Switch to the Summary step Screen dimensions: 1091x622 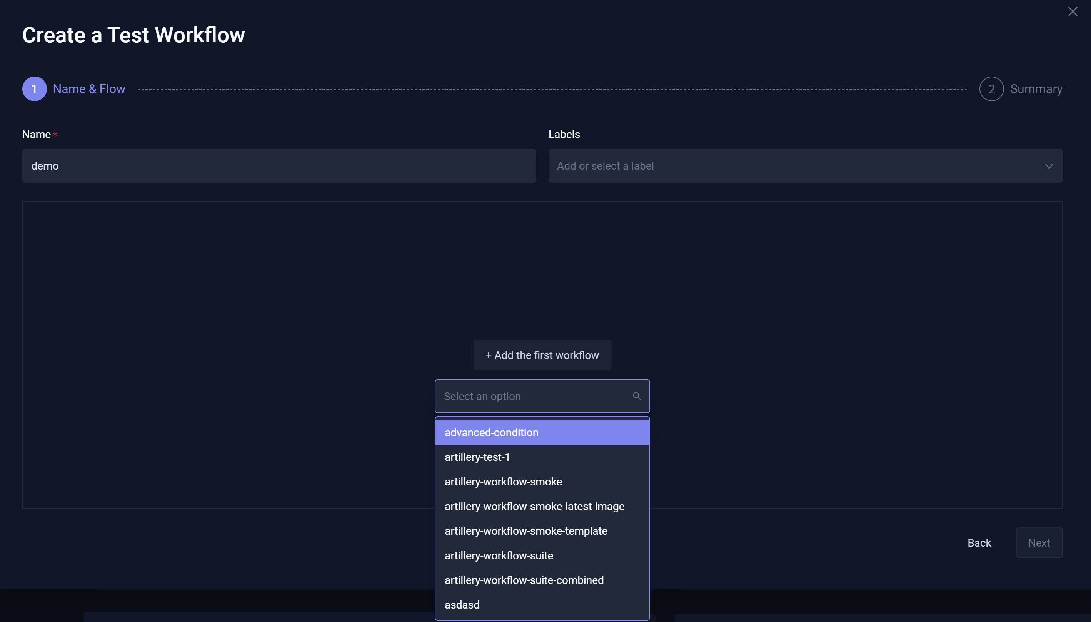1036,88
